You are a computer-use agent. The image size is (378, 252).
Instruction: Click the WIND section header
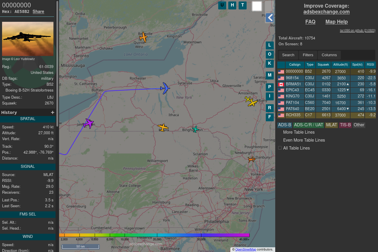[x=28, y=237]
